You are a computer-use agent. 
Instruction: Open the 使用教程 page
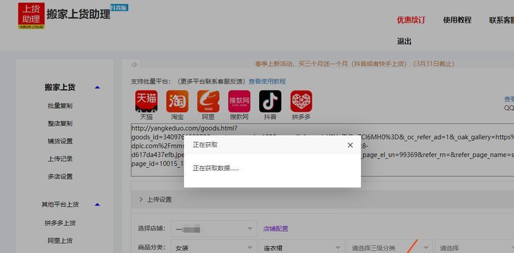[457, 20]
